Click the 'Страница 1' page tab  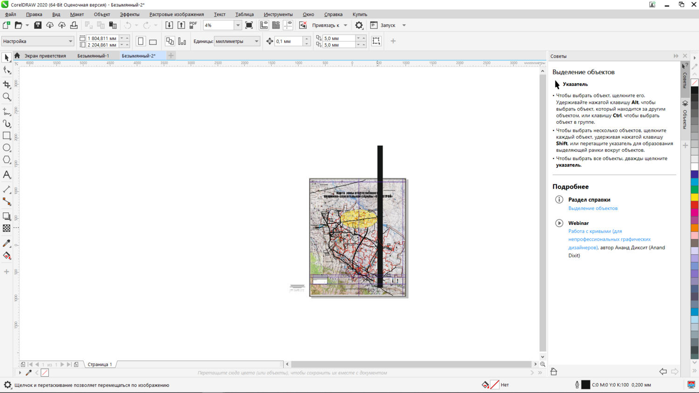tap(100, 364)
